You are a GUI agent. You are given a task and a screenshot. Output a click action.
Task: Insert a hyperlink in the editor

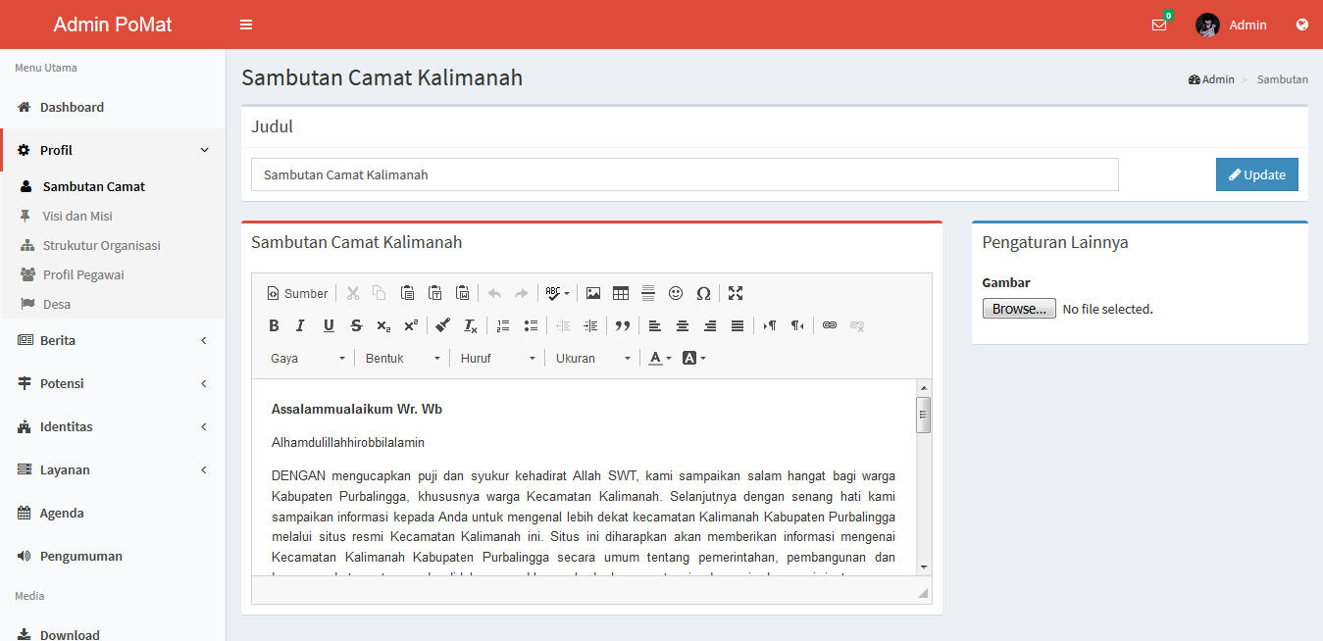(829, 325)
